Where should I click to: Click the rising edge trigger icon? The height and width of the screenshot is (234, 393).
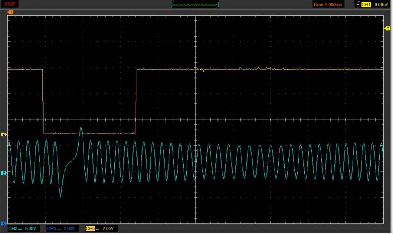pos(357,4)
